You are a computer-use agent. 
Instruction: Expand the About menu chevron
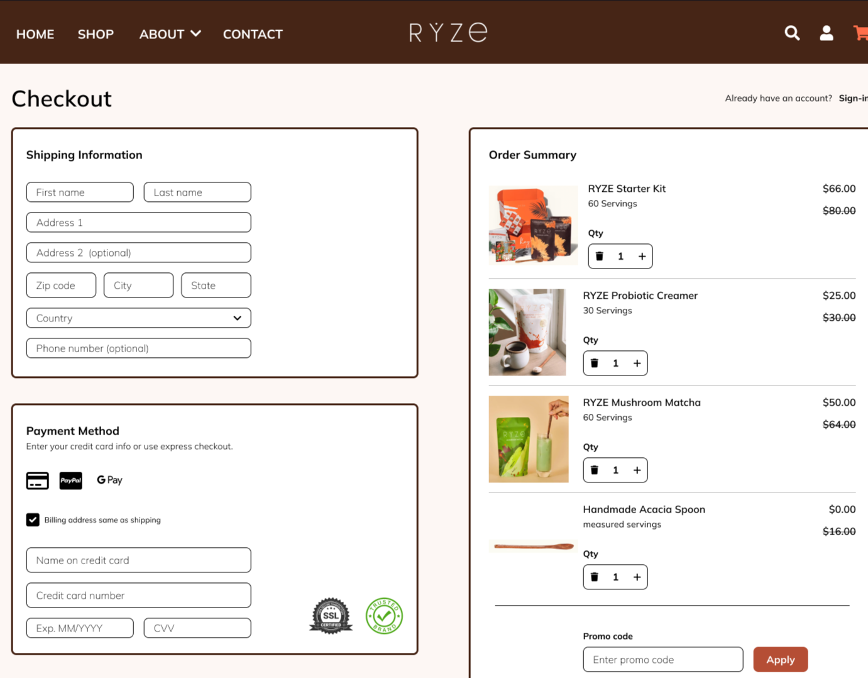[195, 33]
